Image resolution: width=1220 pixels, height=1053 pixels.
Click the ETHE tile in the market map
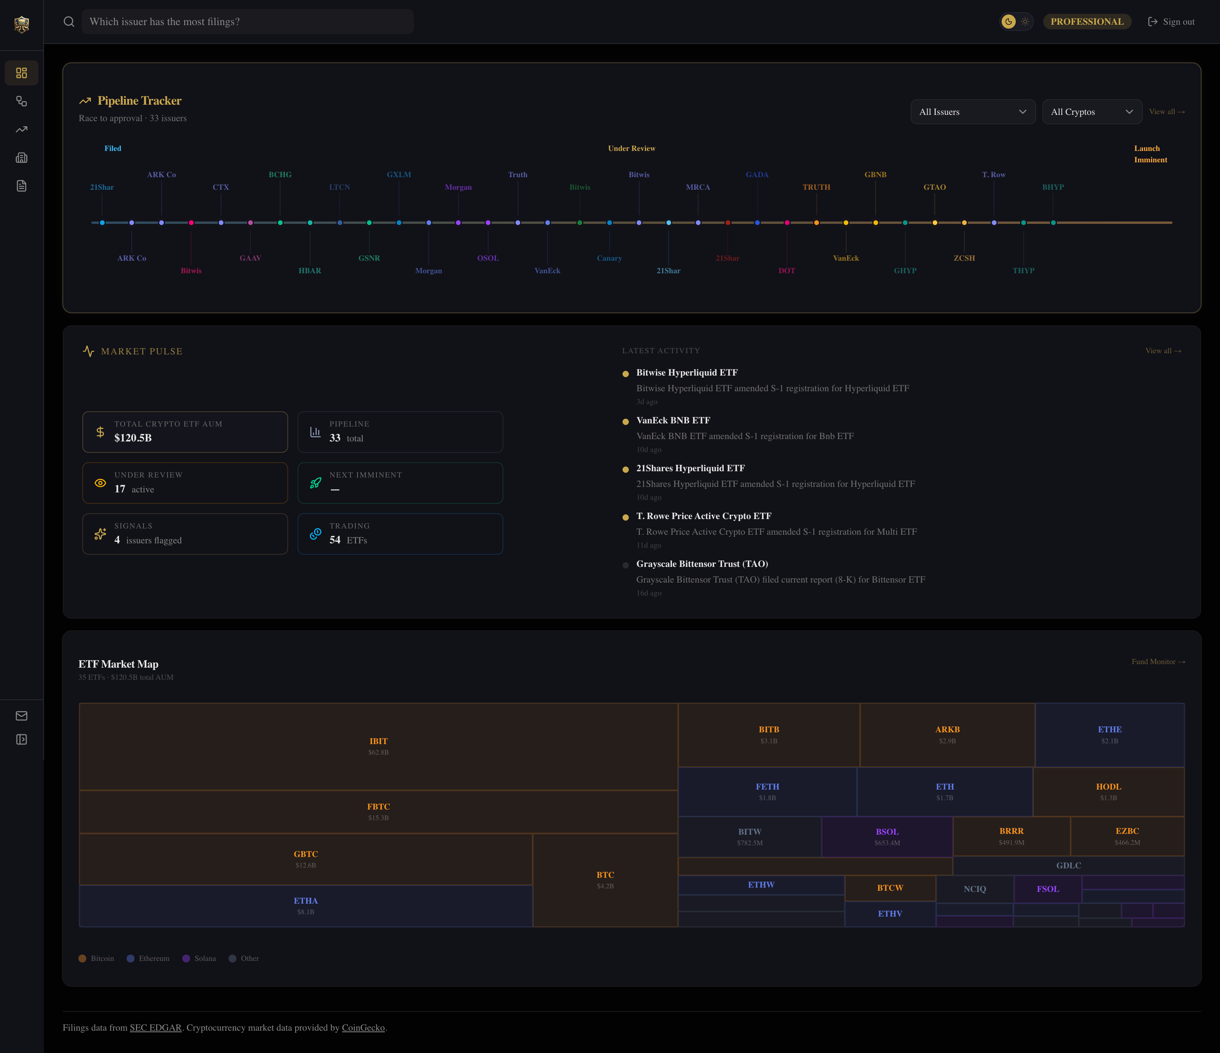pos(1110,735)
